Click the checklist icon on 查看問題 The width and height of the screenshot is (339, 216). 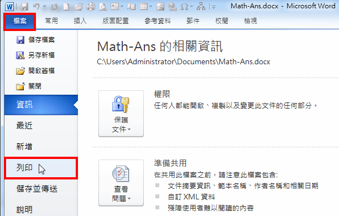121,173
